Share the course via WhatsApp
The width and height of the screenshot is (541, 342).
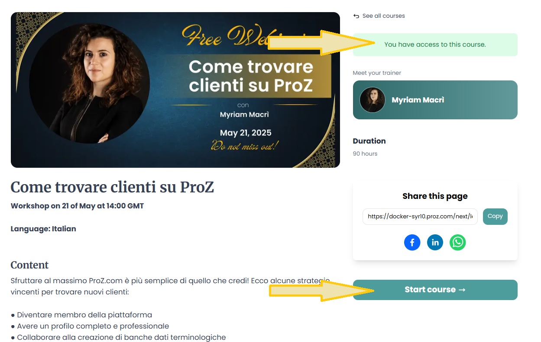click(x=457, y=242)
